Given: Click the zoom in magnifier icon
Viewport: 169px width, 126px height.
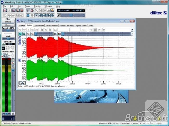Looking at the screenshot, I should (32, 34).
